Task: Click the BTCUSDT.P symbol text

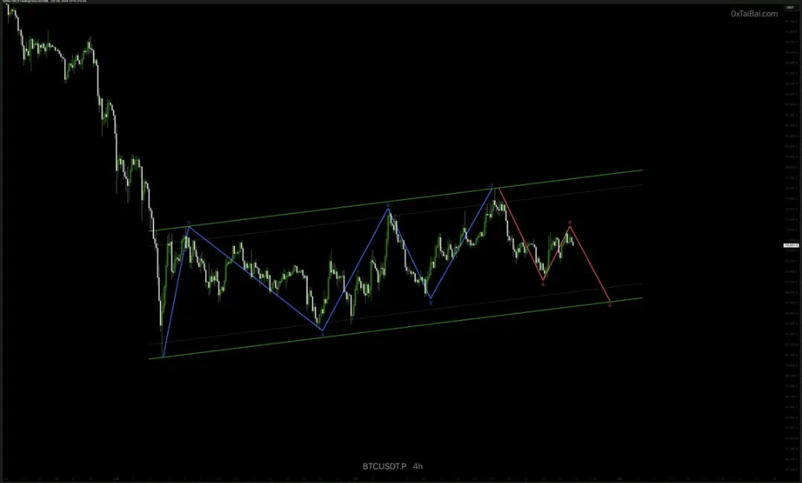Action: click(x=384, y=466)
